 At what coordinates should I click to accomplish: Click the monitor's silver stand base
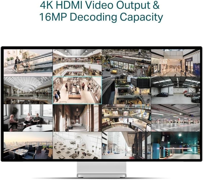pyautogui.click(x=101, y=176)
